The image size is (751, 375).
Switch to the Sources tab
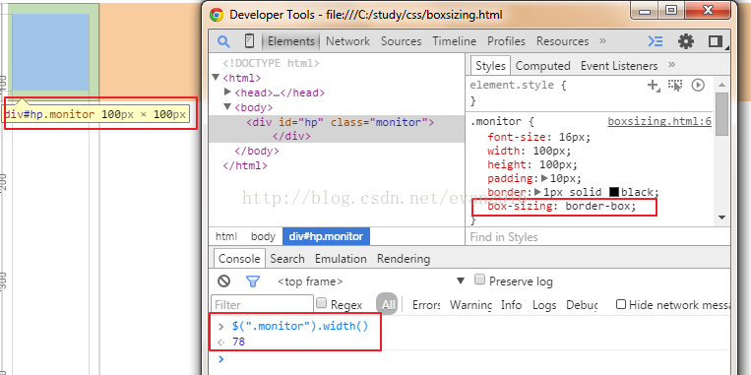401,41
